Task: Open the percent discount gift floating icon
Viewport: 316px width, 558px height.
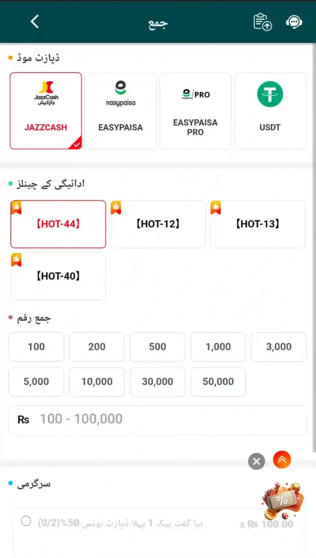Action: pos(283,501)
